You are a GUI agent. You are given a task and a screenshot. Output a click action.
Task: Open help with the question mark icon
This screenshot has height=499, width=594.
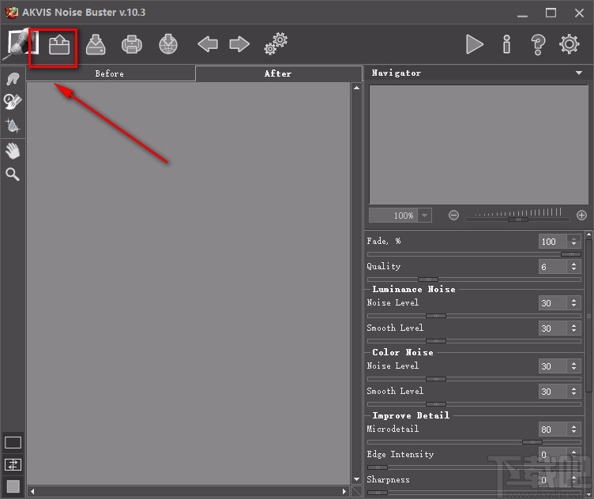538,45
